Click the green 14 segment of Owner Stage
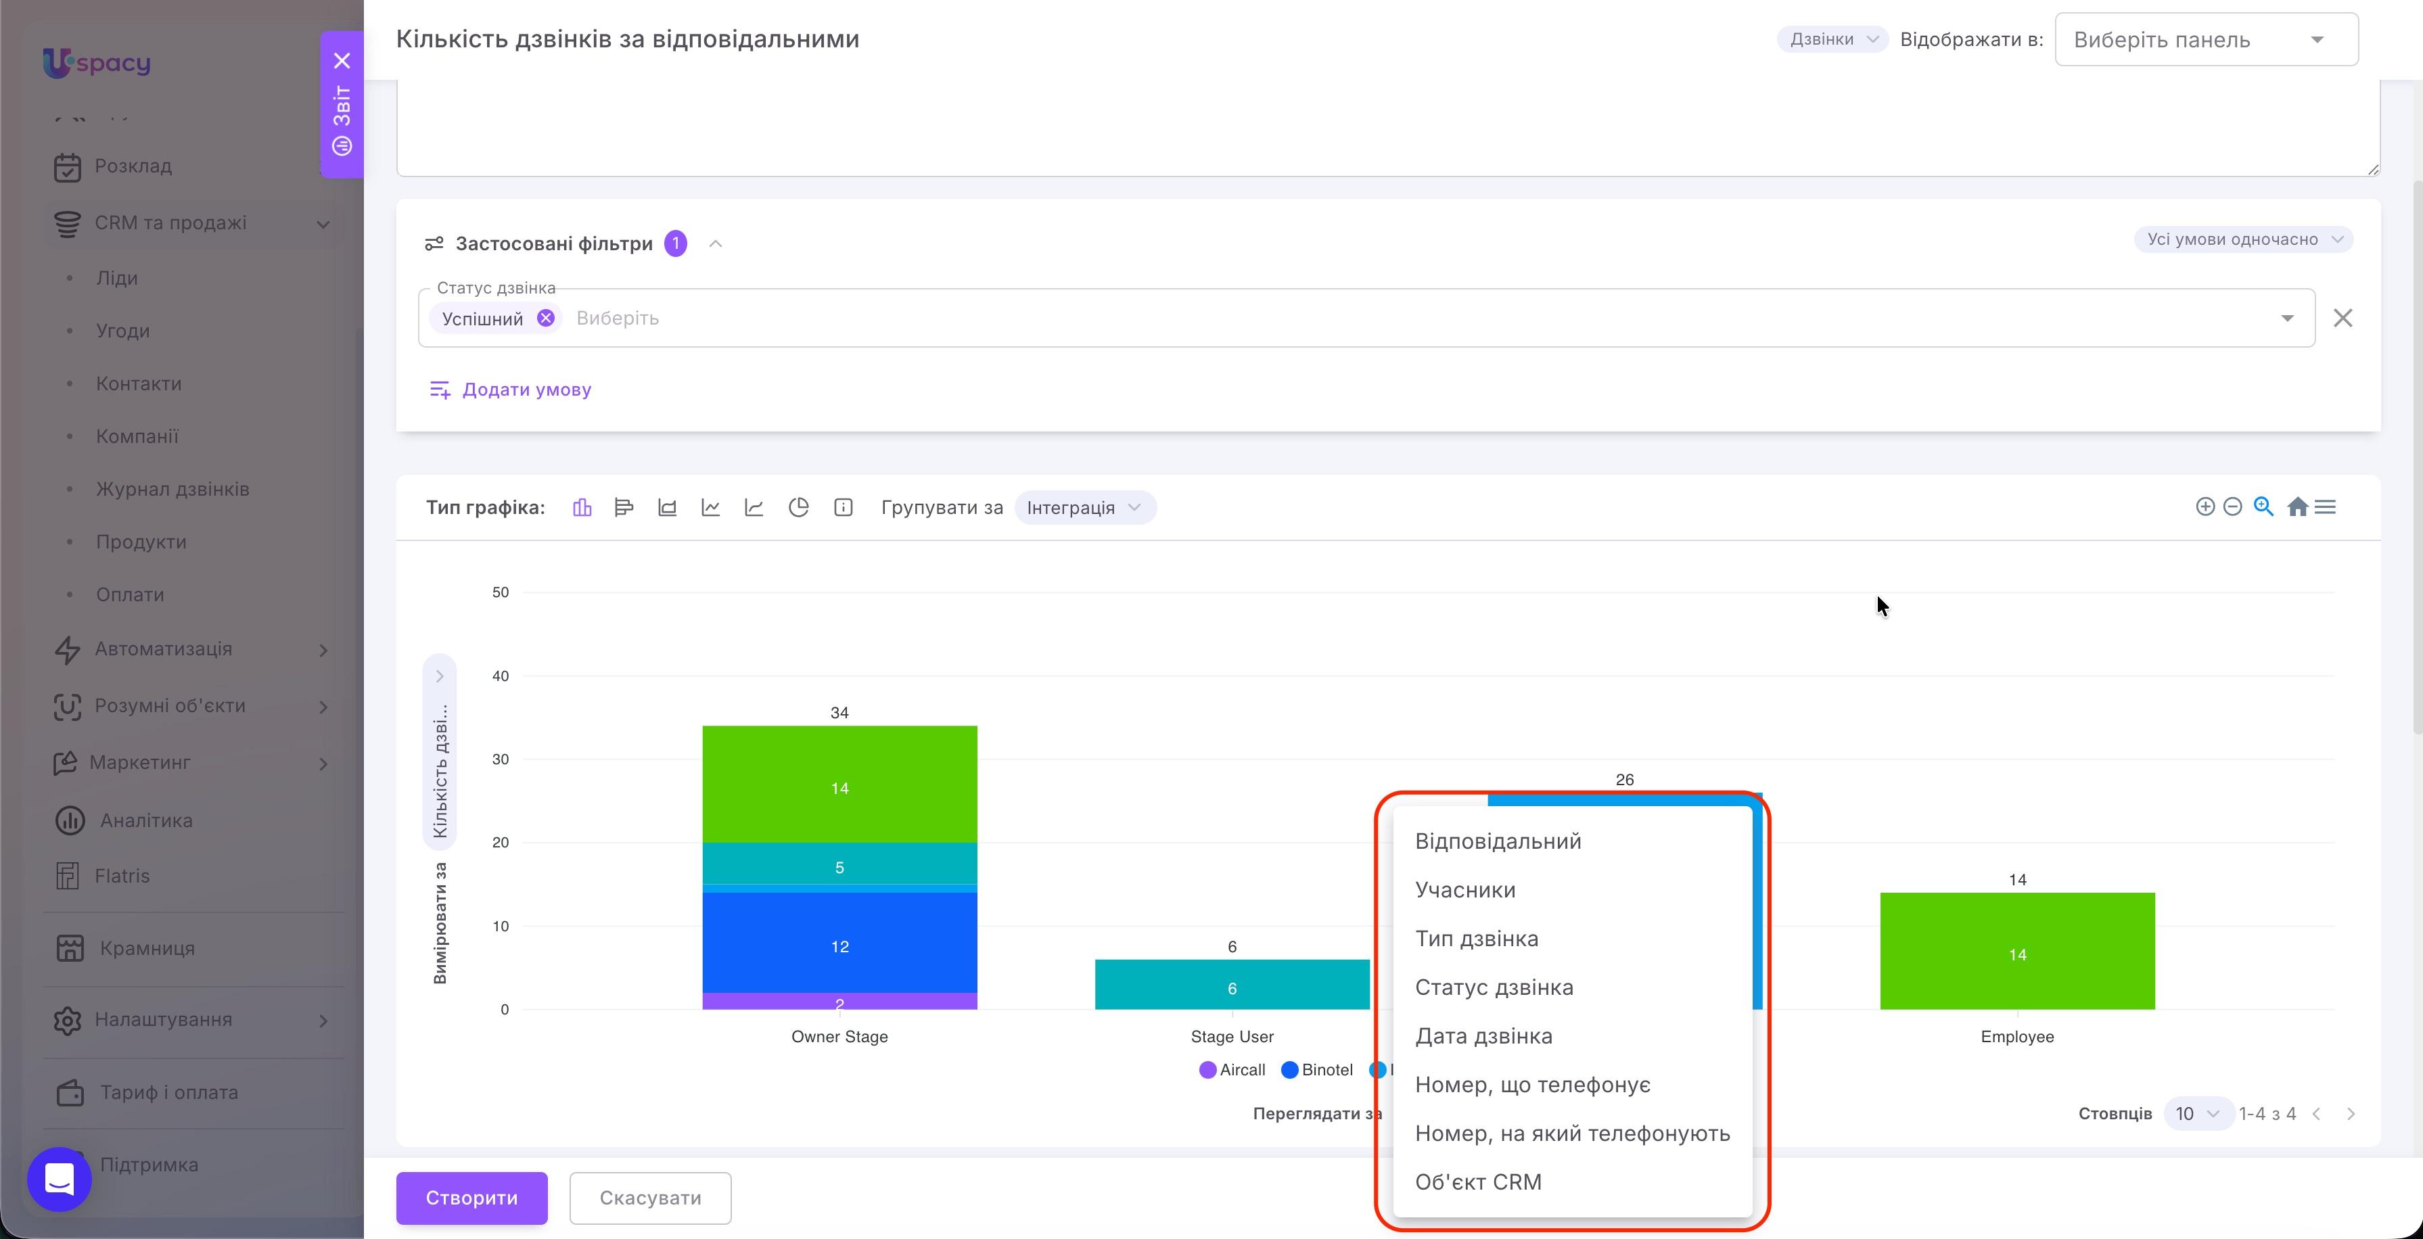Screen dimensions: 2423x1239 839,785
